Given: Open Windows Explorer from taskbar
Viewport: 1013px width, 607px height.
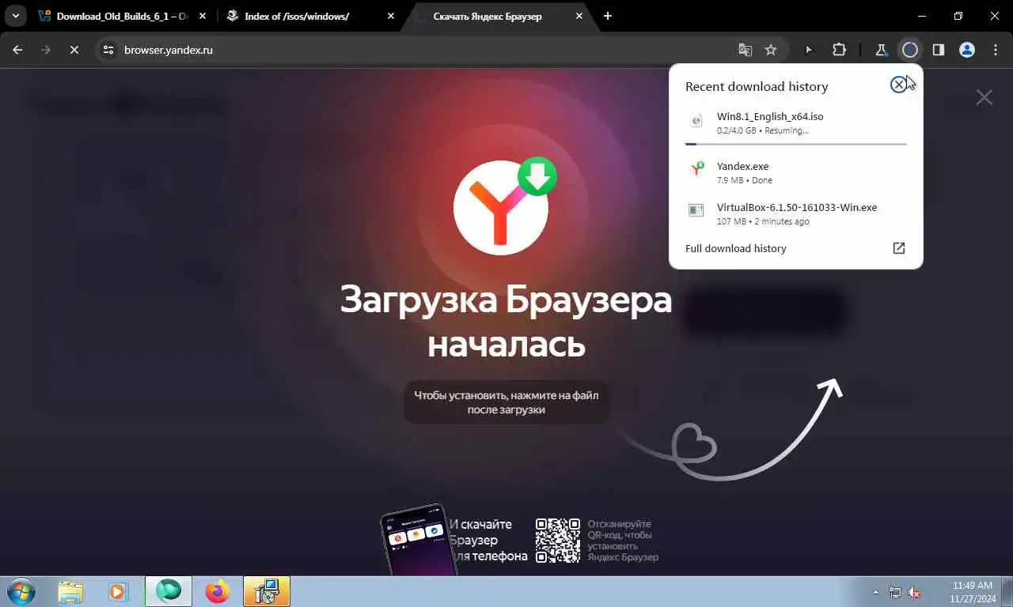Looking at the screenshot, I should [70, 591].
